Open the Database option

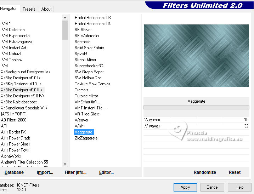point(14,172)
